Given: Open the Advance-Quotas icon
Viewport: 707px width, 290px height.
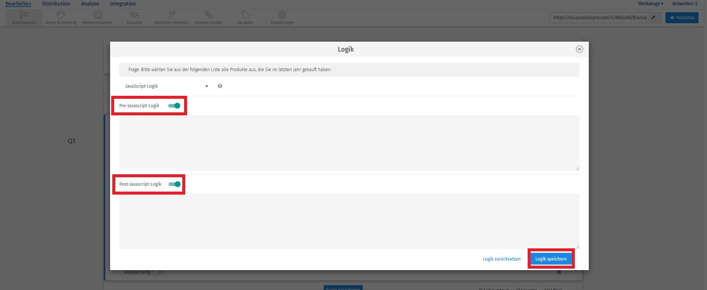Looking at the screenshot, I should 208,15.
